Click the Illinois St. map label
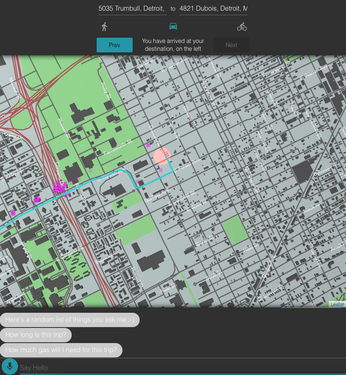Viewport: 346px width, 375px height. (205, 241)
